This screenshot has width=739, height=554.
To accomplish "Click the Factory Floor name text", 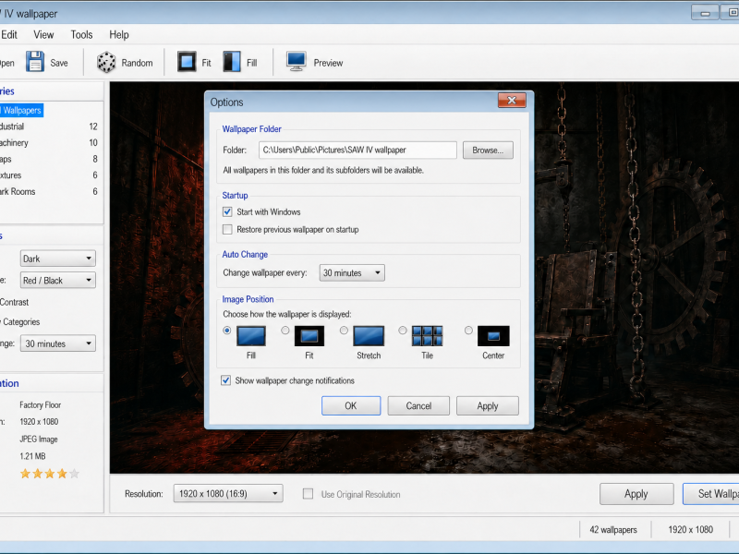I will (x=40, y=404).
